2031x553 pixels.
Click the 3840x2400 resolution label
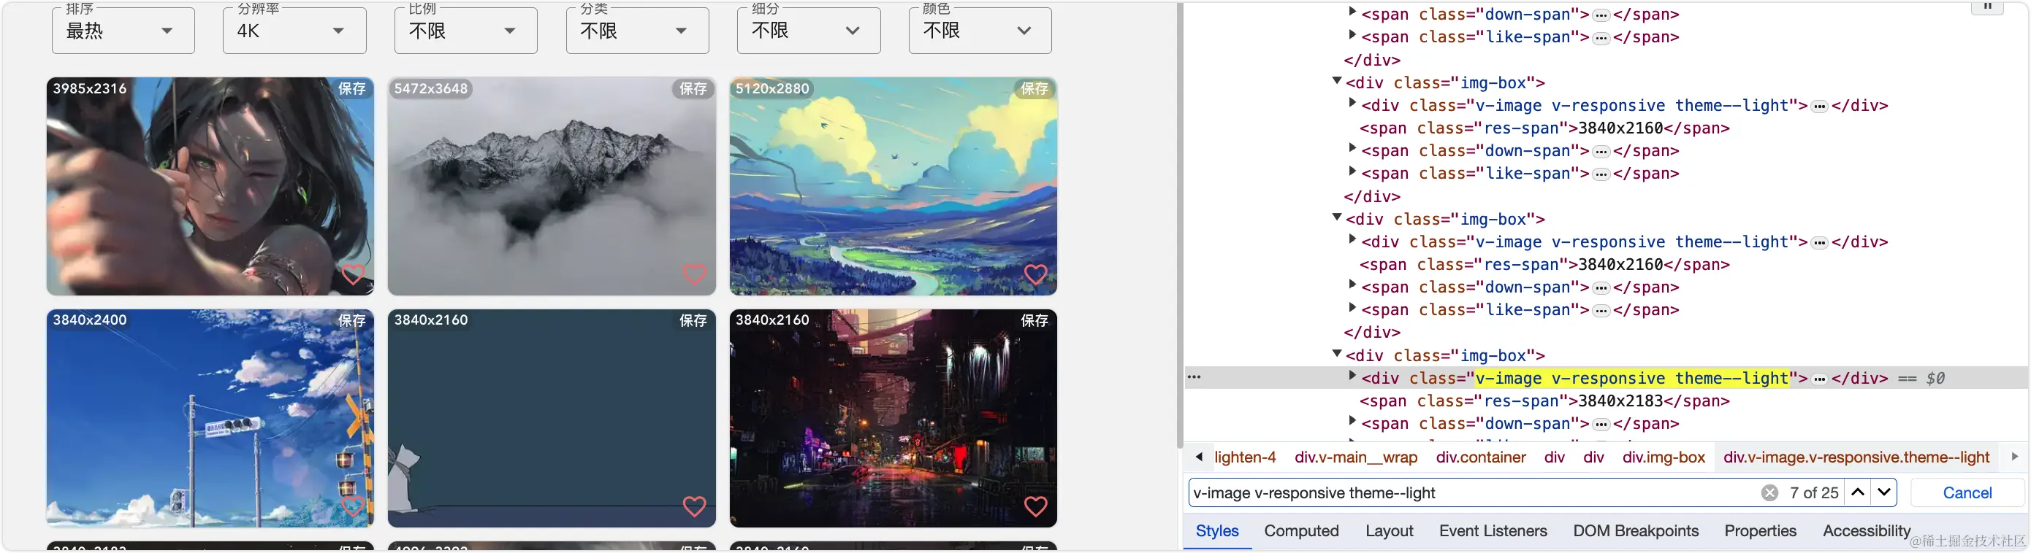(90, 320)
